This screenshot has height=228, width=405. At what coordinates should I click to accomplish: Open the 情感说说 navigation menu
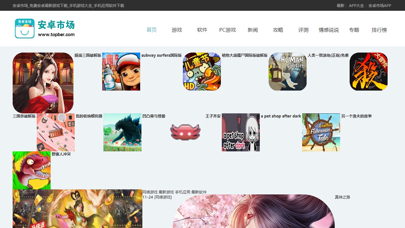[329, 30]
